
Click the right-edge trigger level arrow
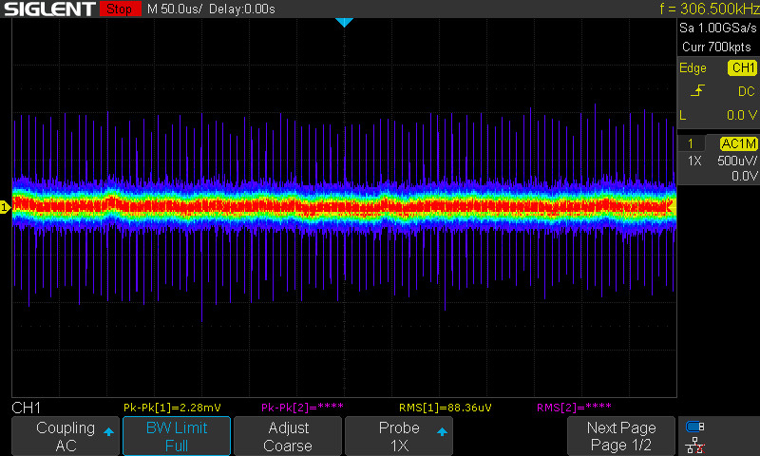[x=672, y=207]
